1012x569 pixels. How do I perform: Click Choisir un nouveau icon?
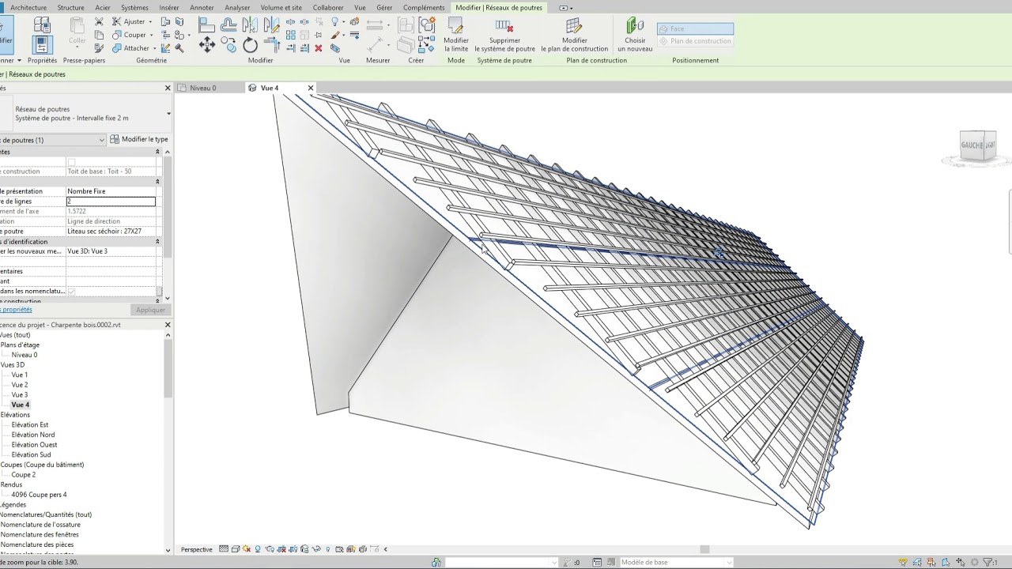(x=635, y=34)
